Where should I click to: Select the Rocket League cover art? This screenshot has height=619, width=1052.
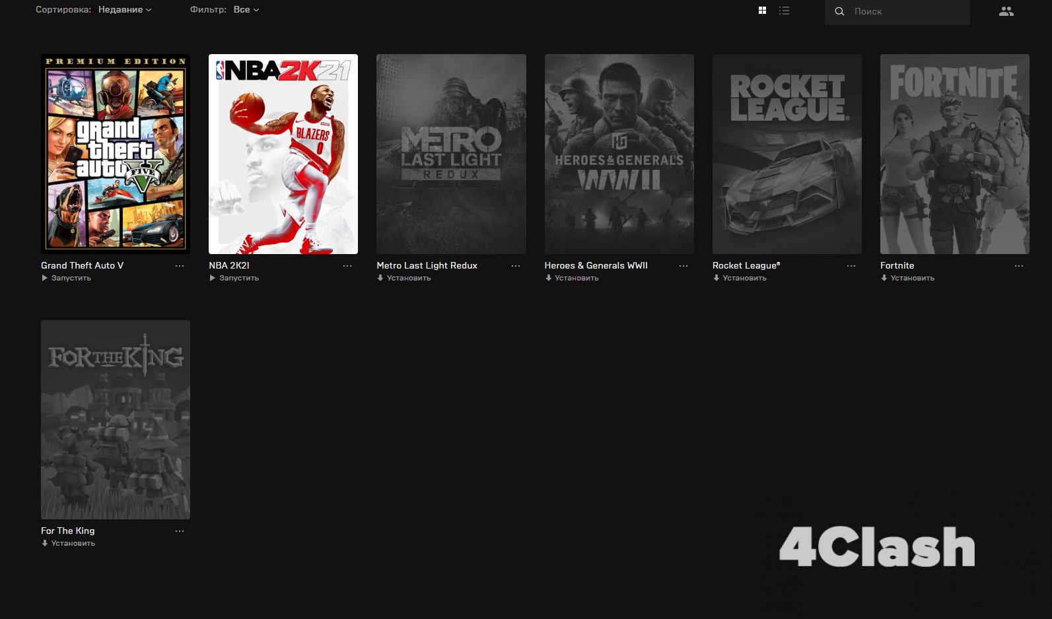787,154
